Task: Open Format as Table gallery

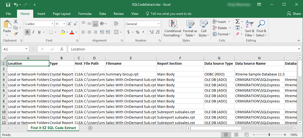Action: point(190,28)
